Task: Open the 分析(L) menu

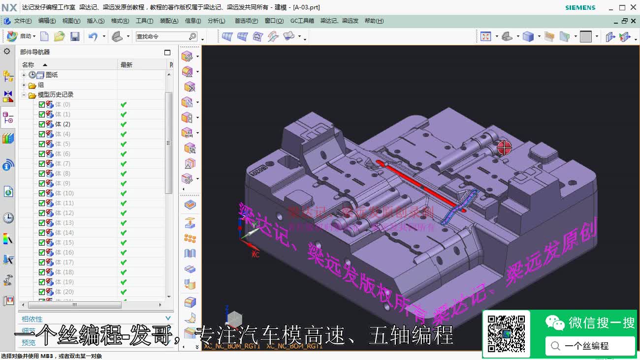Action: tap(216, 21)
